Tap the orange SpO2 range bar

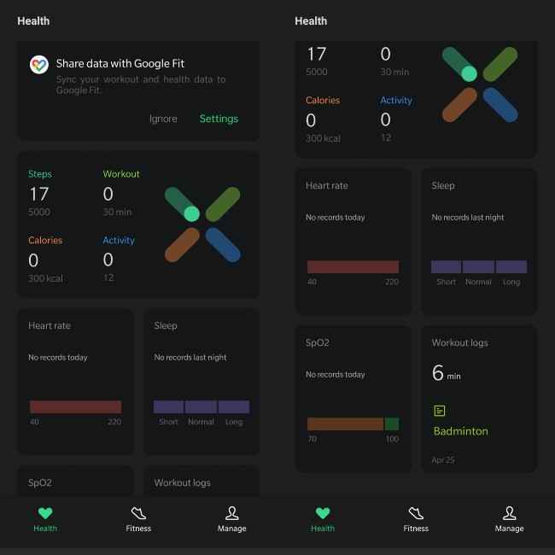click(346, 424)
